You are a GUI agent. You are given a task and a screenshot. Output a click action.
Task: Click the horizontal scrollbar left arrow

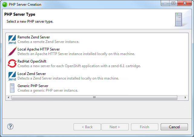(8, 97)
